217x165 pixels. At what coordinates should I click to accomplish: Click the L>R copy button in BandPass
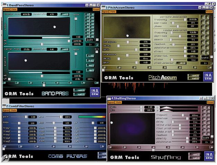[90, 56]
